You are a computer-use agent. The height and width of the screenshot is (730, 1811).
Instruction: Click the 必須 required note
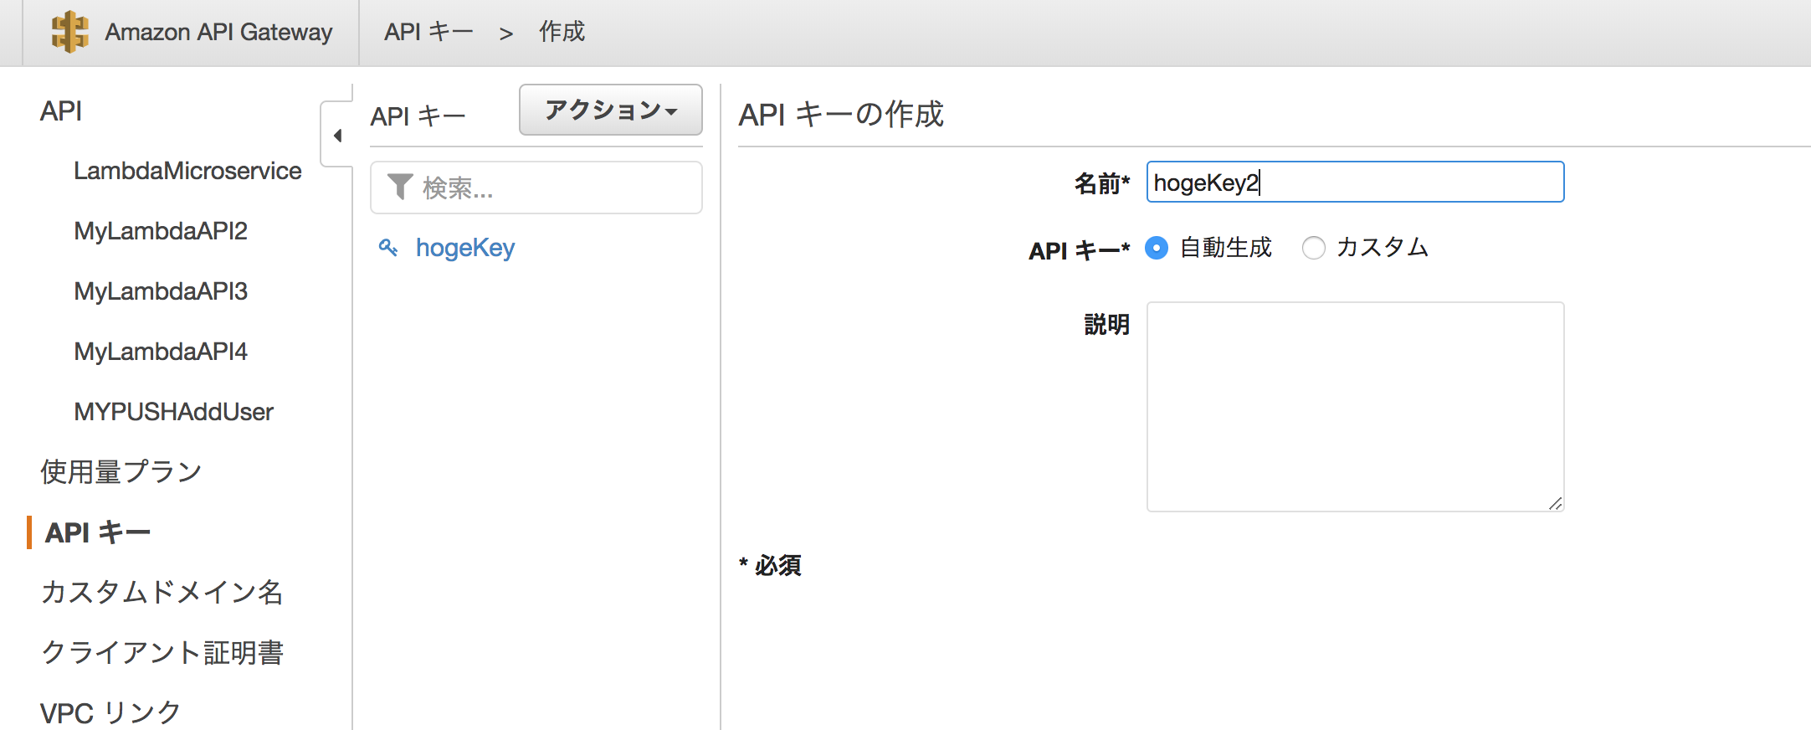click(x=770, y=565)
